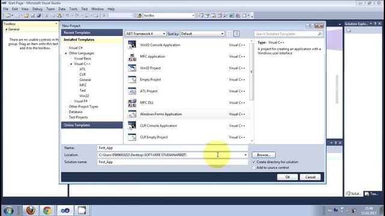Select MFC Application template icon
Image resolution: width=385 pixels, height=216 pixels.
[132, 56]
